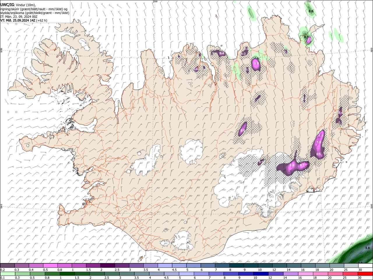The image size is (373, 280).
Task: Click the bright pink 0.5 swatch in upper legend row
Action: (50, 266)
